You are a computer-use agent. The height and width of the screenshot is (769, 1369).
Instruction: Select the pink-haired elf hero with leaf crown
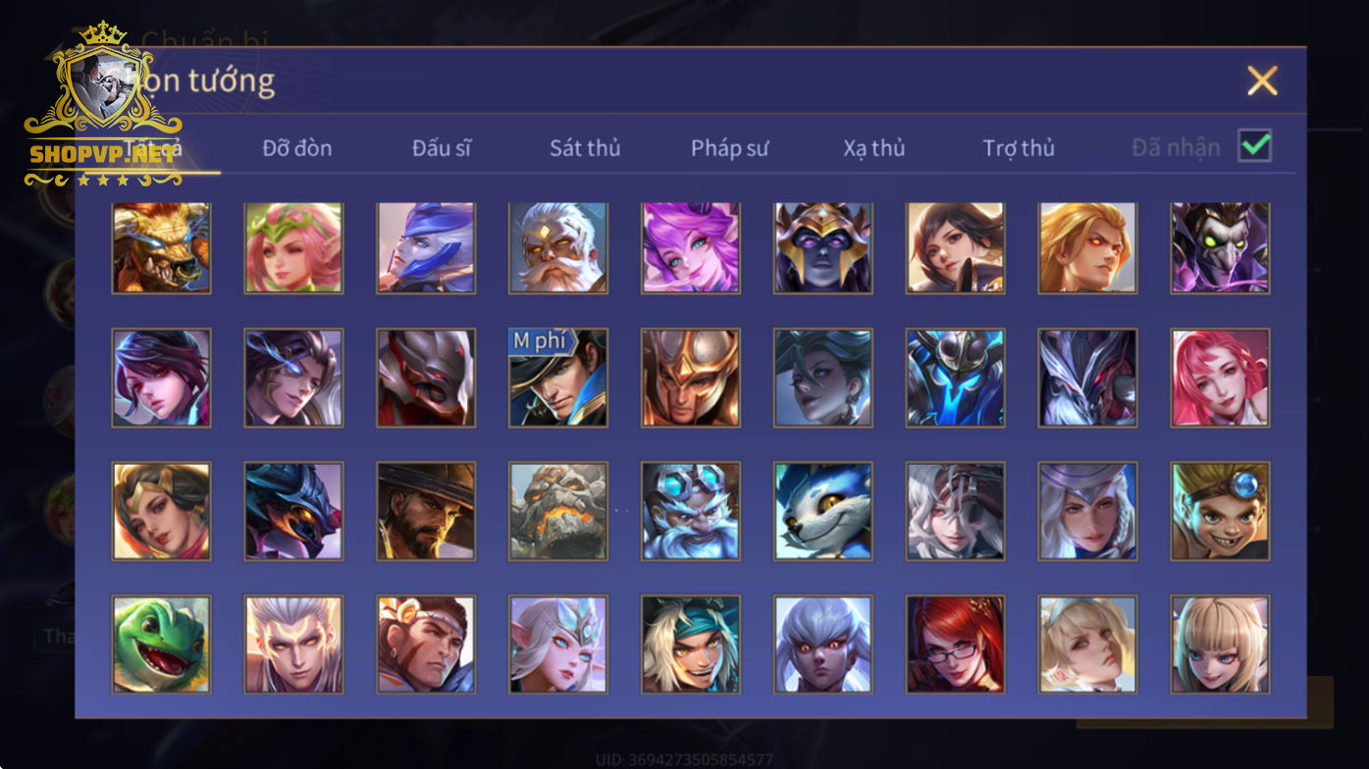click(293, 247)
